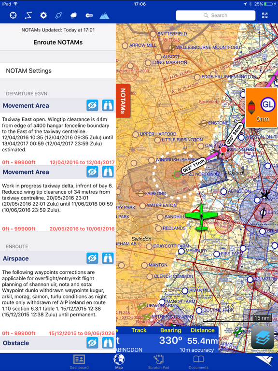
Task: Tap the red Kidlington waypoint dot
Action: tap(223, 150)
